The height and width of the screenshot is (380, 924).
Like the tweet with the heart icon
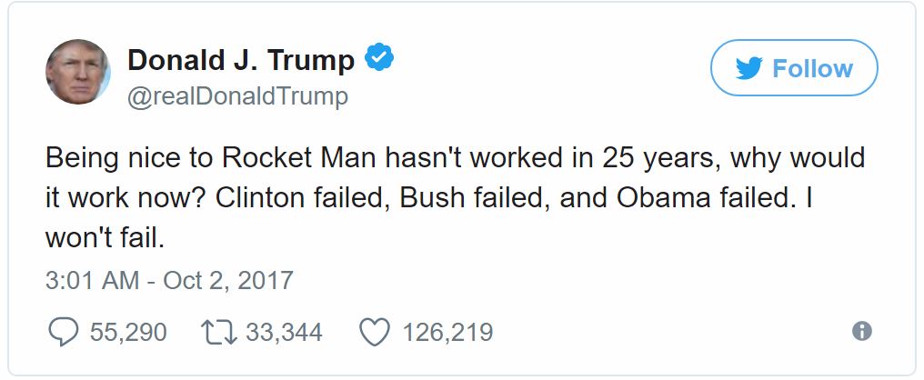point(375,332)
